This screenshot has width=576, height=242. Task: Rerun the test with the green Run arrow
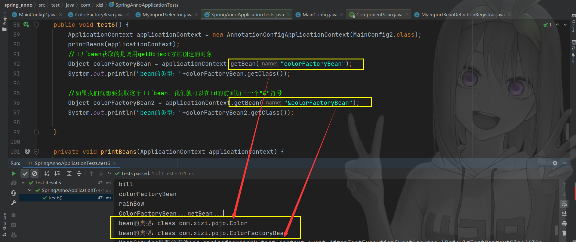point(14,174)
